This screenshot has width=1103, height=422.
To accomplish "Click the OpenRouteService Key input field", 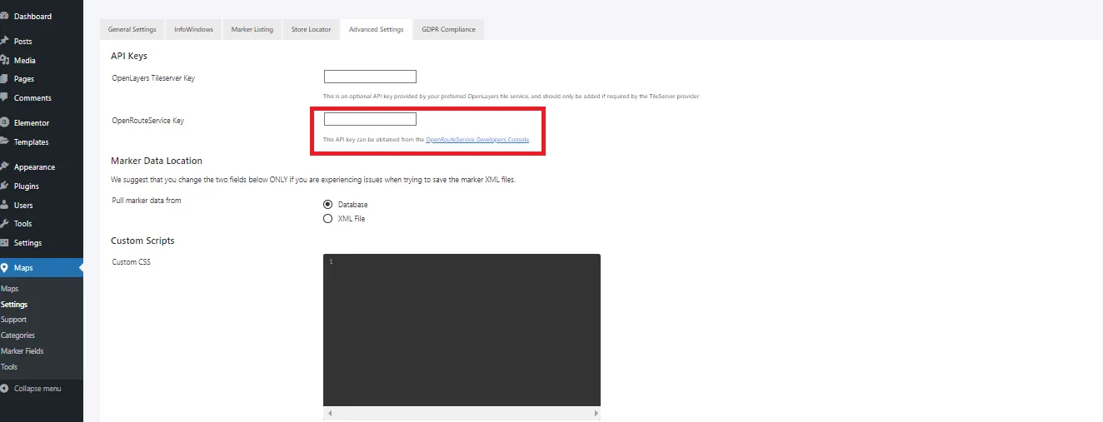I will [370, 120].
